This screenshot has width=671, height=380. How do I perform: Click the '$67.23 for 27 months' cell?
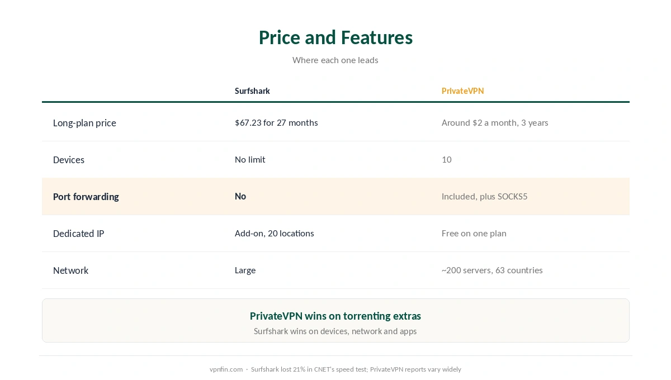276,123
